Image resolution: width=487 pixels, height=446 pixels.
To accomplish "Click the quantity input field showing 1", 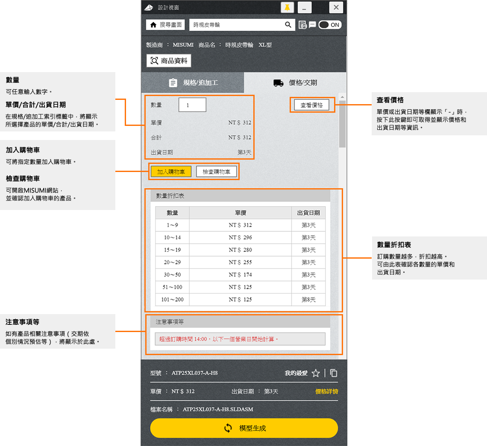I will tap(192, 105).
